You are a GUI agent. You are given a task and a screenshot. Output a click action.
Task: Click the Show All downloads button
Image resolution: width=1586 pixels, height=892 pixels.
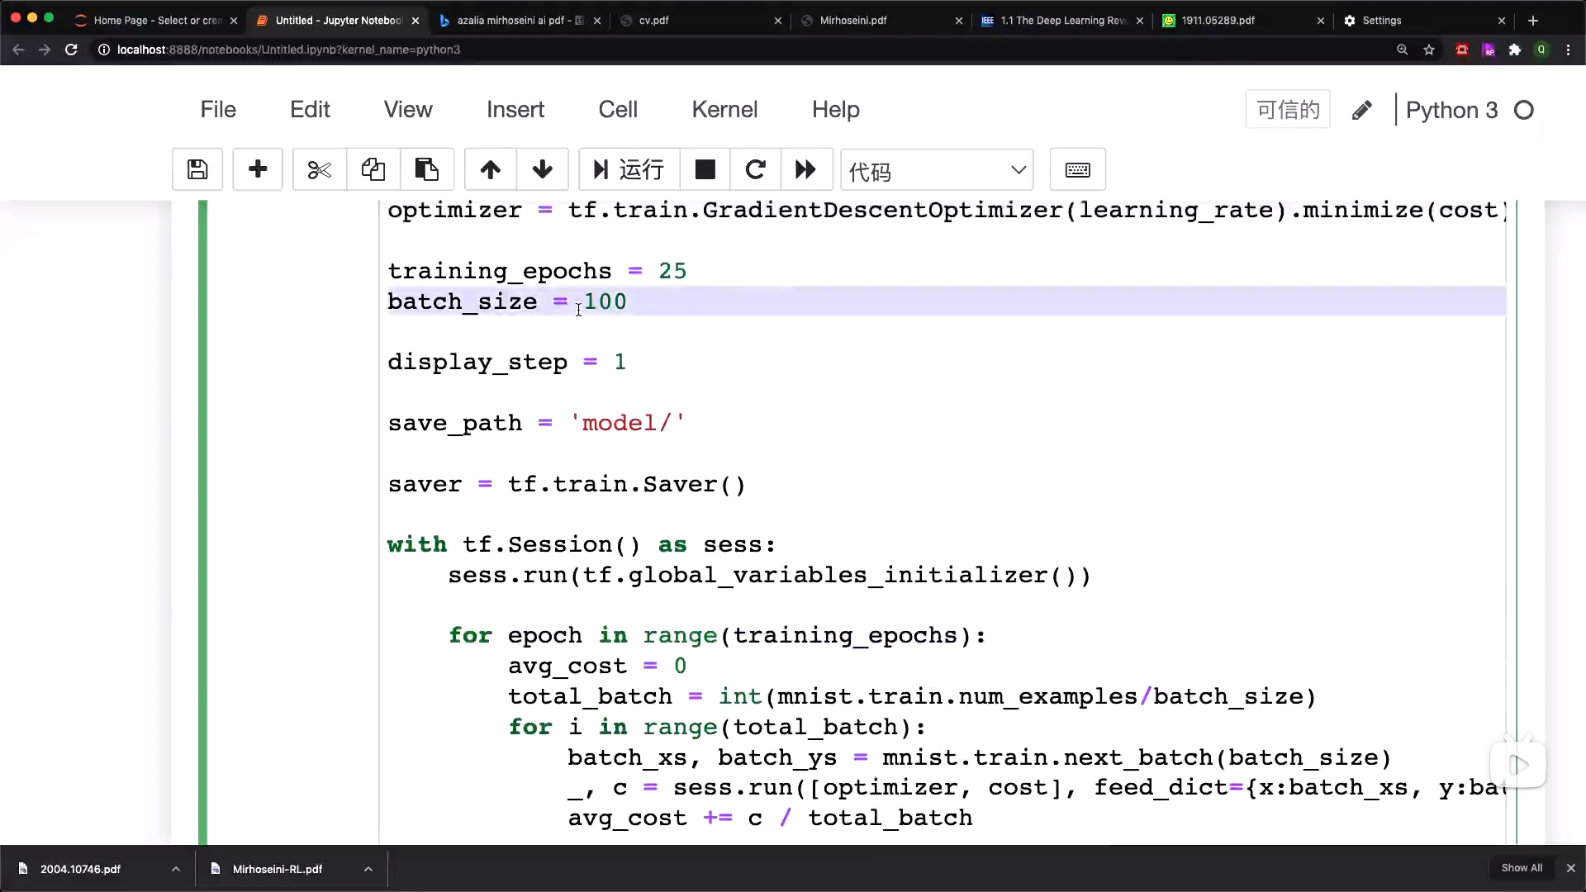pos(1522,868)
